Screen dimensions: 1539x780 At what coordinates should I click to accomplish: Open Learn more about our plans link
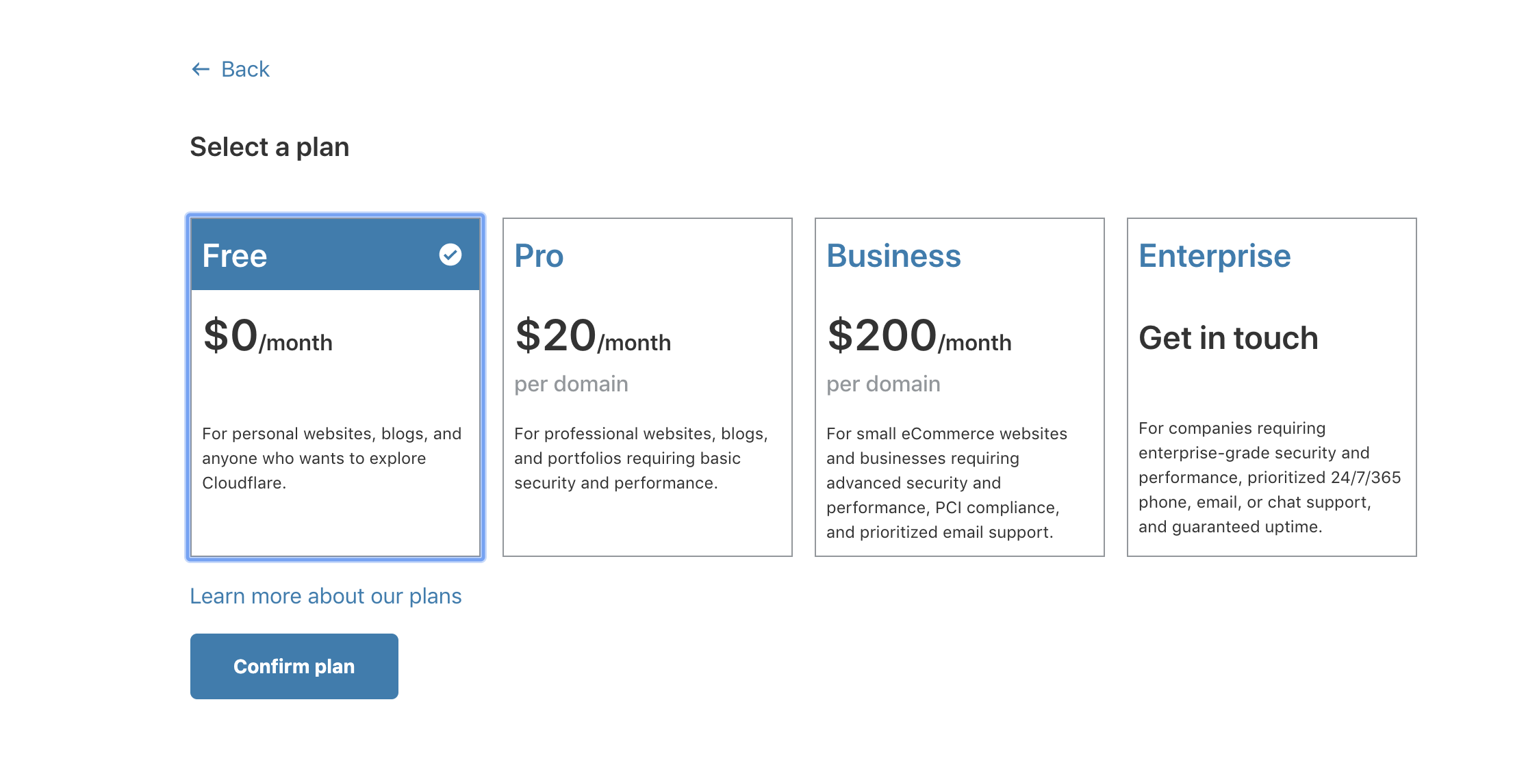(326, 596)
